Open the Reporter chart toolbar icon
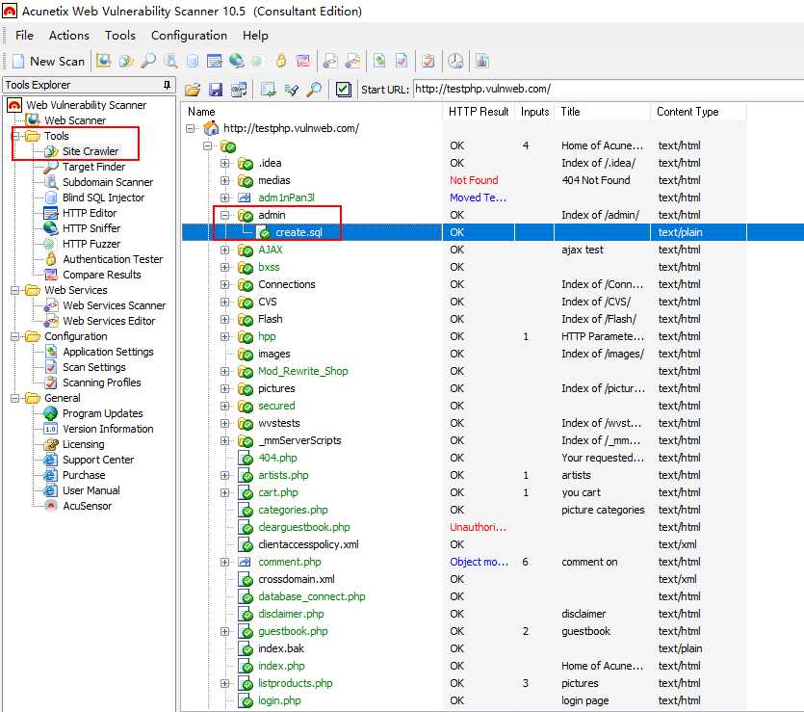The height and width of the screenshot is (712, 804). (x=482, y=61)
